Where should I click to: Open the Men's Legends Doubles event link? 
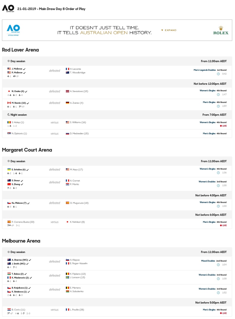coord(205,70)
